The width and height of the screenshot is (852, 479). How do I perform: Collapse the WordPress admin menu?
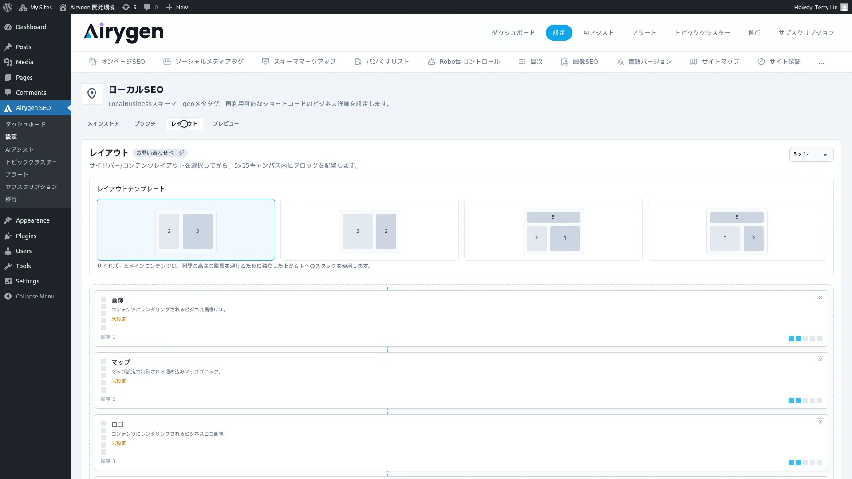coord(35,296)
